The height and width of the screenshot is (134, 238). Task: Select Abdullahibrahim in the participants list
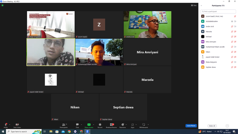tap(218, 21)
